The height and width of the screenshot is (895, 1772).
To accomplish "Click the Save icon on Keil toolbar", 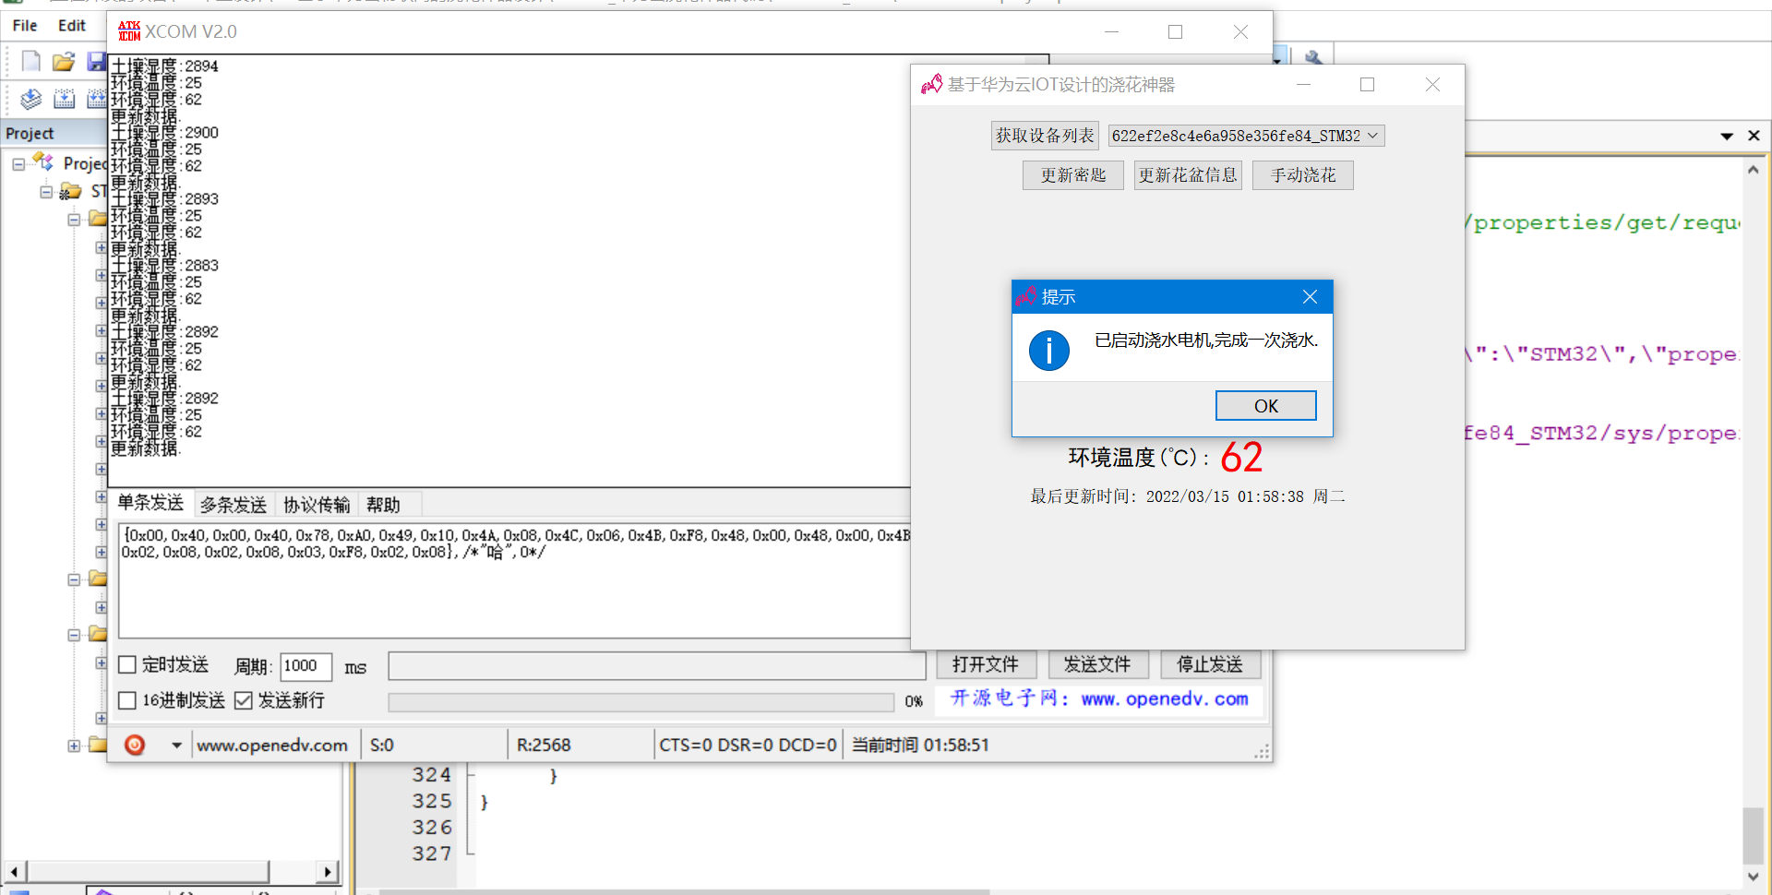I will (96, 61).
